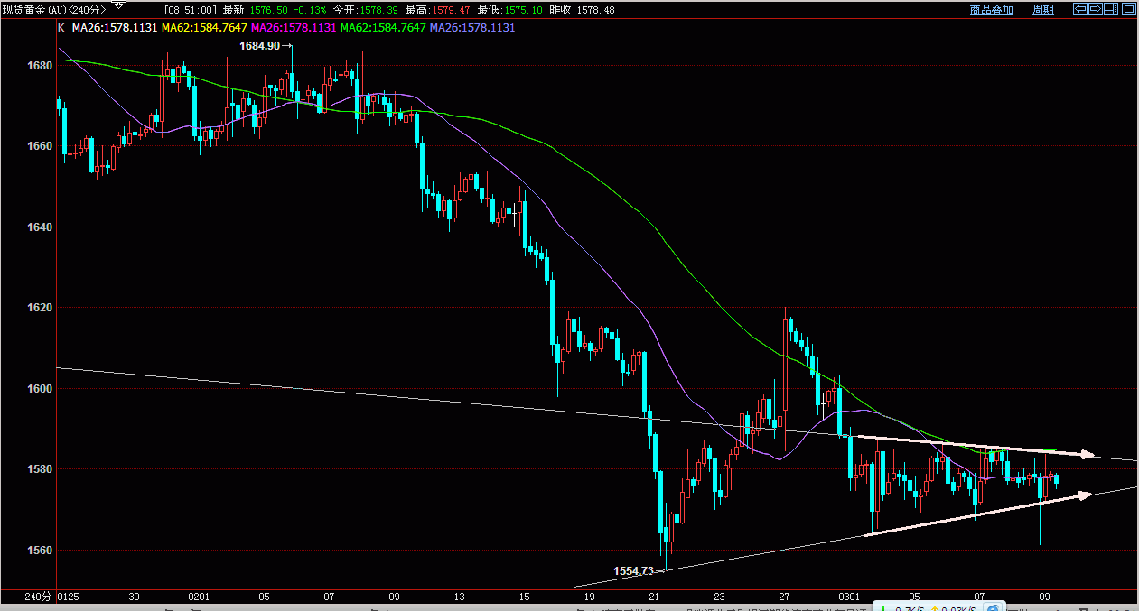
Task: Click the 0125 date axis label
Action: click(x=69, y=597)
